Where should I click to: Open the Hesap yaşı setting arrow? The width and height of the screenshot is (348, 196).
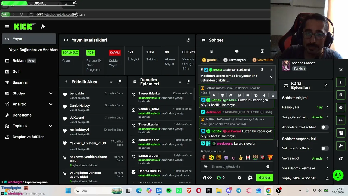tap(327, 108)
